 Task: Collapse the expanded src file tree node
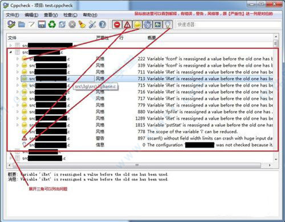pyautogui.click(x=11, y=52)
